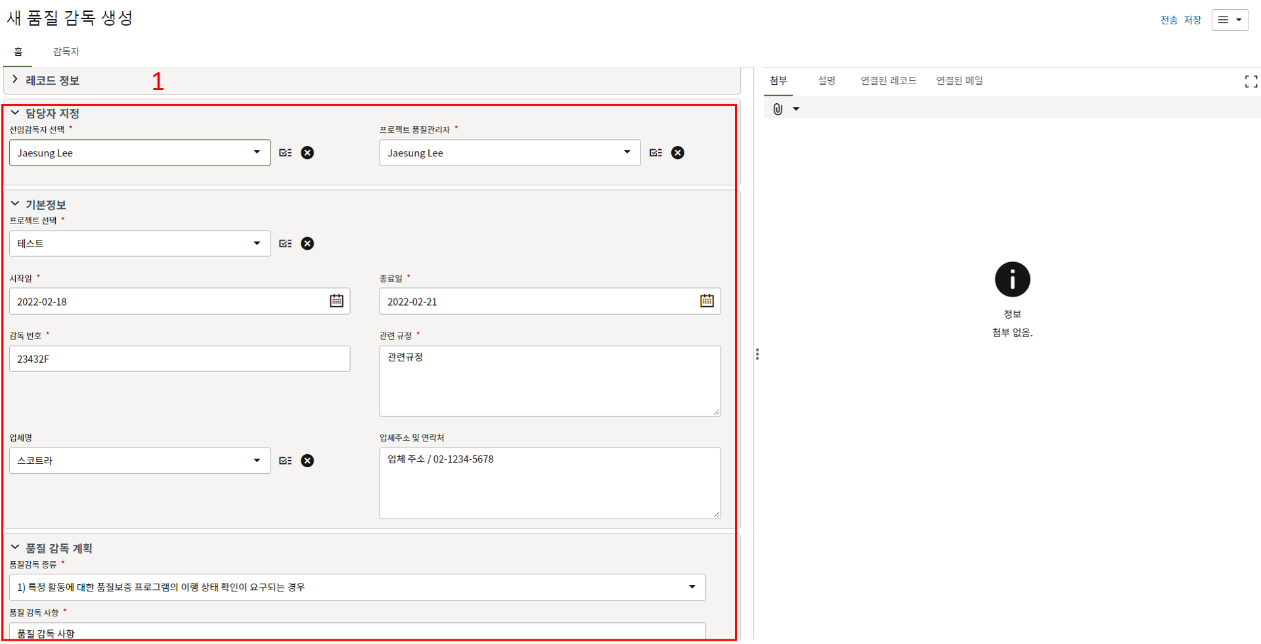Open calendar picker for 시작일
Viewport: 1261px width, 644px height.
336,300
